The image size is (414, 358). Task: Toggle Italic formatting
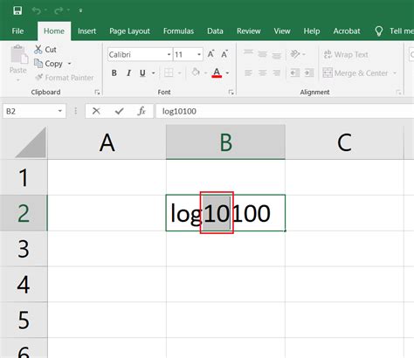(x=128, y=72)
